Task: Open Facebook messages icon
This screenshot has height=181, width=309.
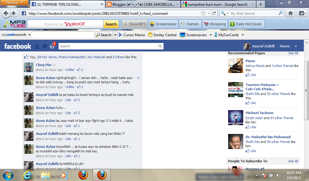Action: pos(45,46)
